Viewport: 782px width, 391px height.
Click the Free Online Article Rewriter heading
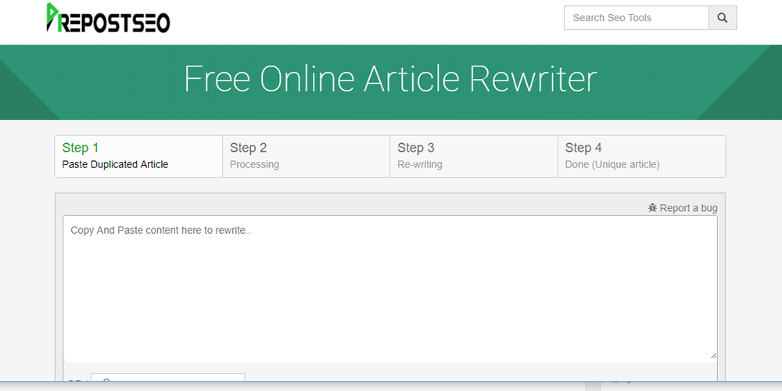click(x=390, y=79)
